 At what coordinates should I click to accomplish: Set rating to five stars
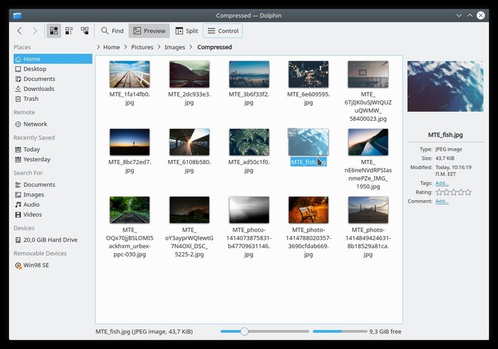click(468, 192)
